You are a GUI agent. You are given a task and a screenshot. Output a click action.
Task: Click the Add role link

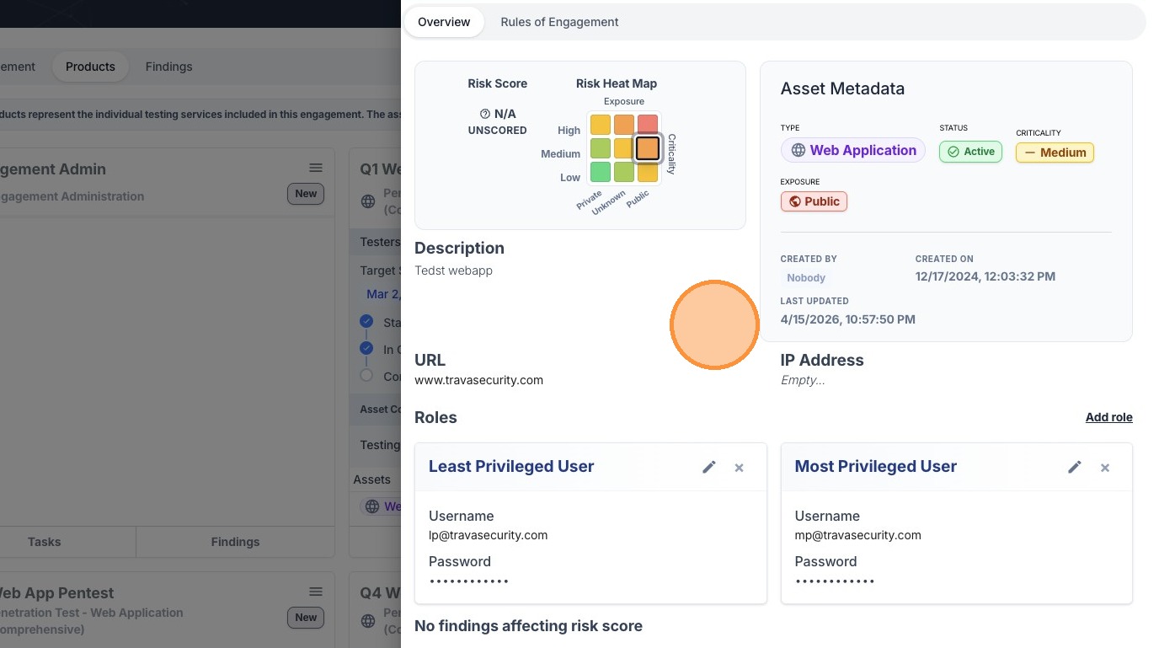pyautogui.click(x=1108, y=417)
